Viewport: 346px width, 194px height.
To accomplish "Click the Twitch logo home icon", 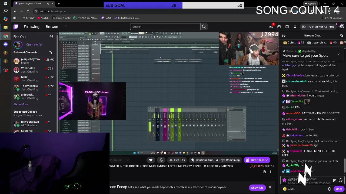I will (16, 27).
